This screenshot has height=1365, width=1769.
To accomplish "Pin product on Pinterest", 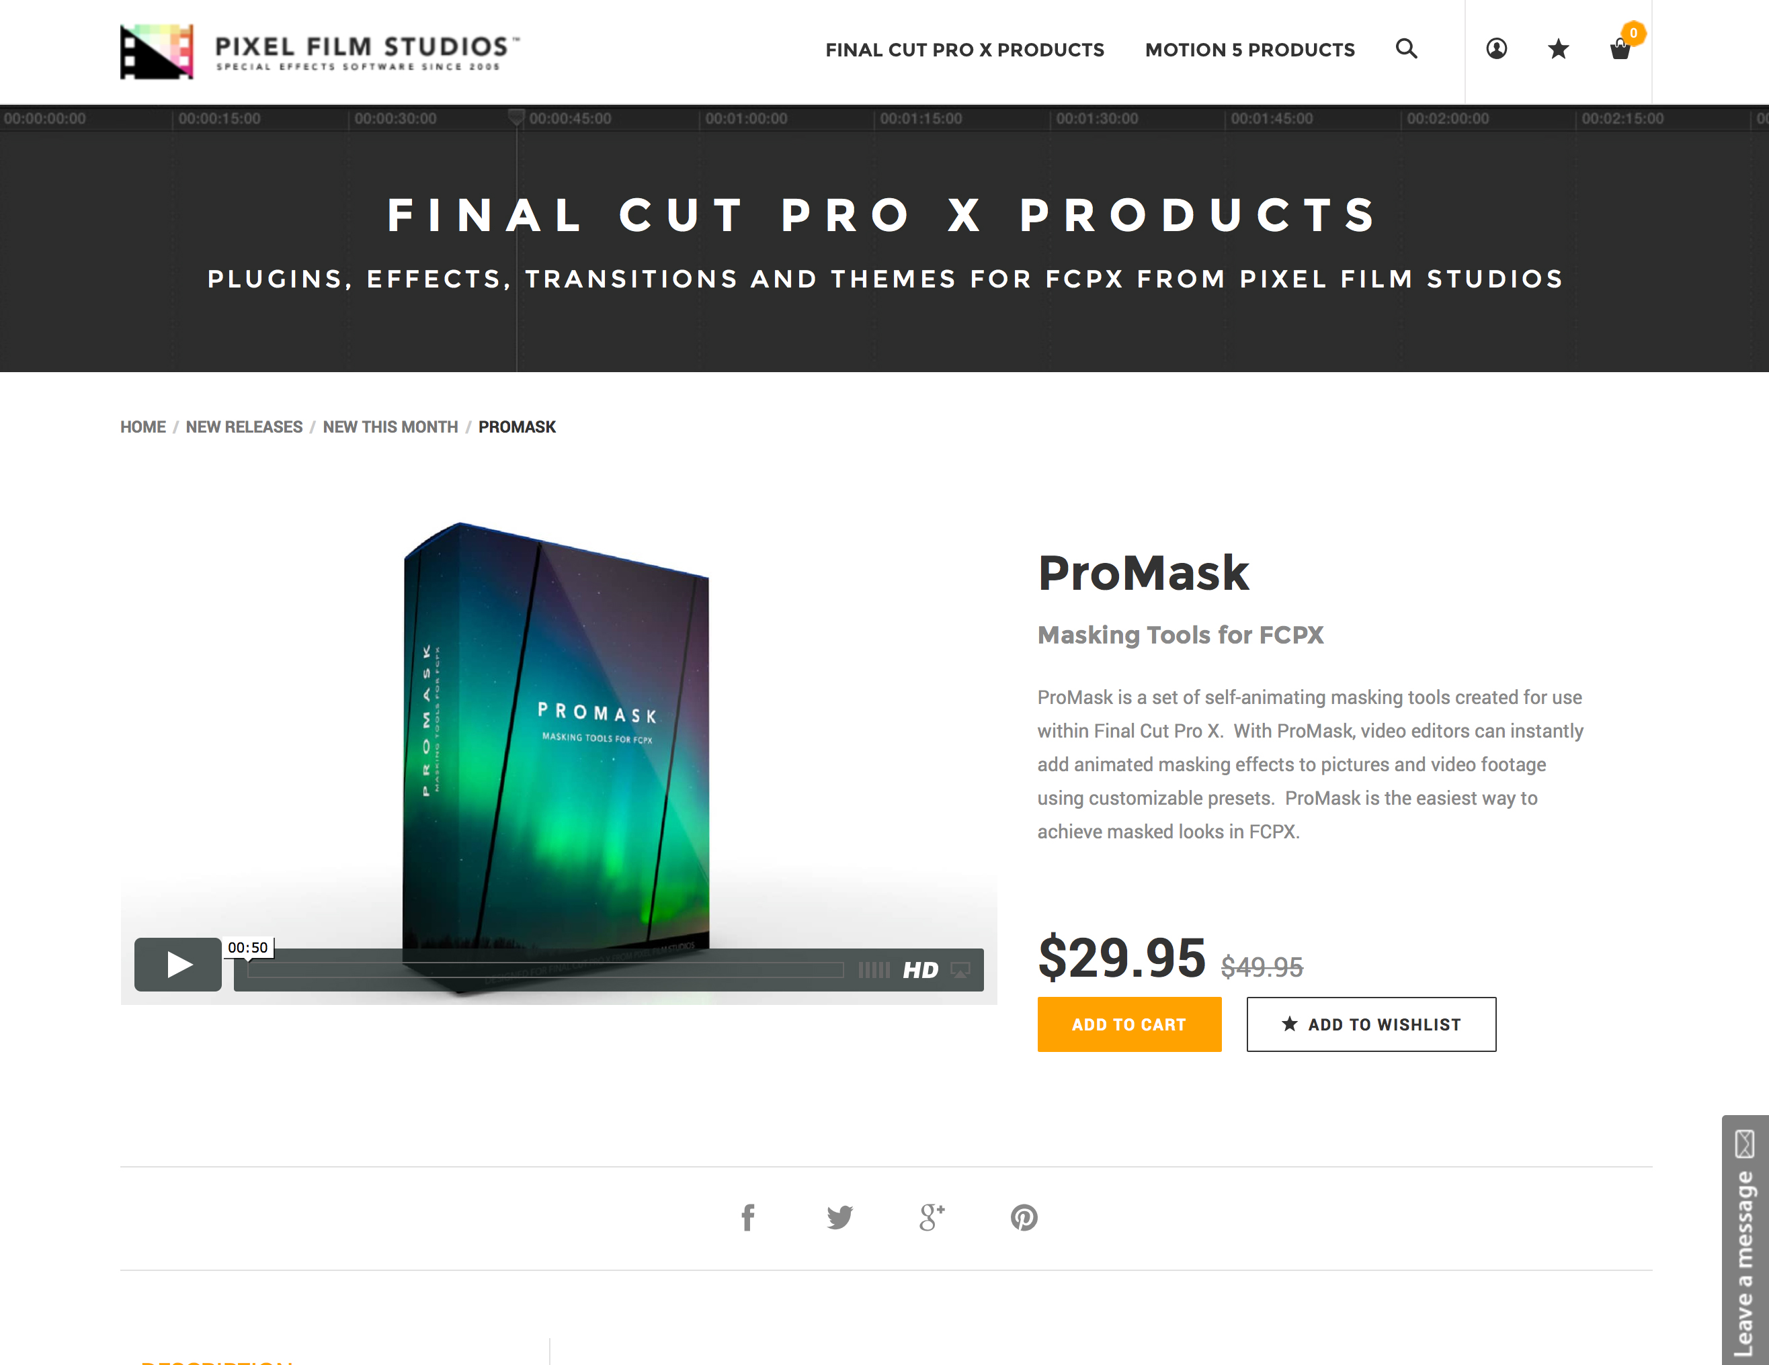I will [1024, 1218].
